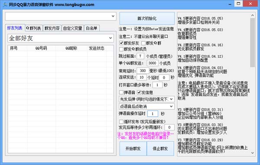The height and width of the screenshot is (165, 260).
Task: Click the V4.0更新内容 changelog line
Action: (200, 68)
